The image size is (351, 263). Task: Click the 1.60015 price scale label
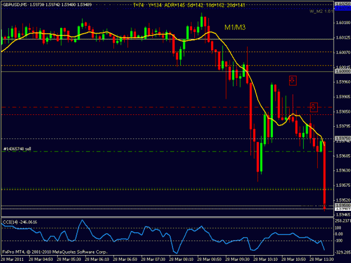tap(343, 67)
